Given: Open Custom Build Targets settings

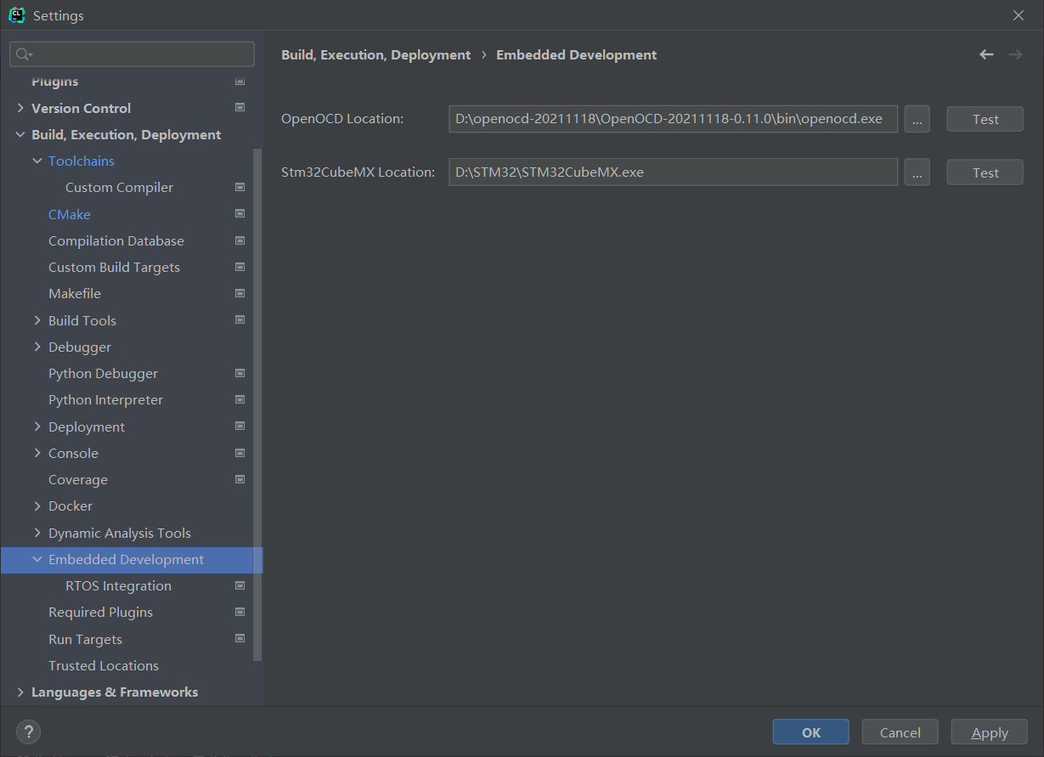Looking at the screenshot, I should (114, 267).
